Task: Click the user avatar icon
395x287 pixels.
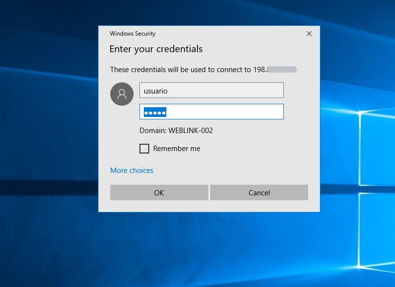Action: click(x=122, y=94)
